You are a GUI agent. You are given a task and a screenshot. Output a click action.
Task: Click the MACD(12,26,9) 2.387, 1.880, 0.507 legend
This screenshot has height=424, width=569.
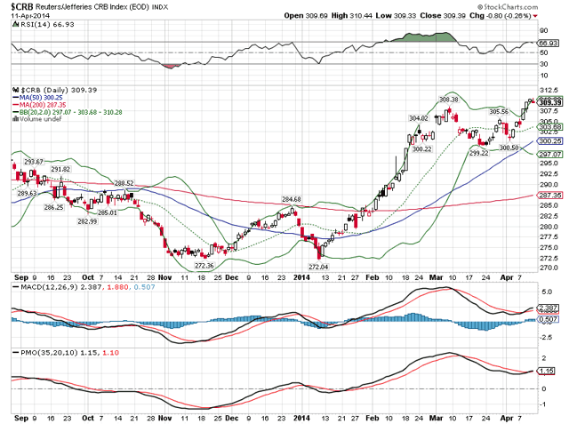click(87, 287)
